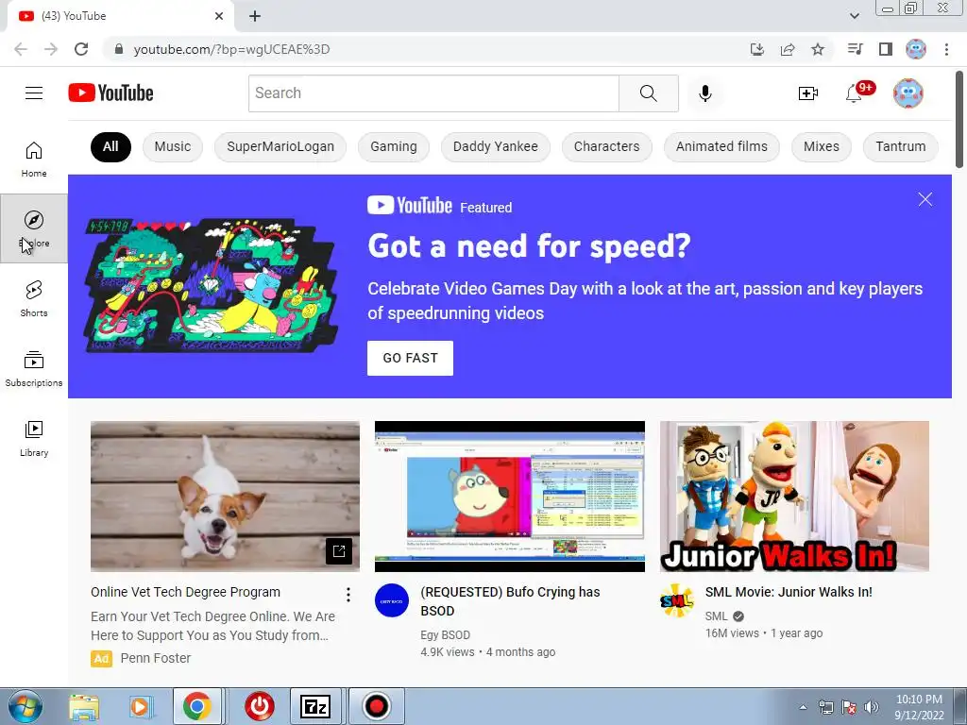Open Subscriptions in sidebar
The width and height of the screenshot is (967, 725).
(34, 369)
